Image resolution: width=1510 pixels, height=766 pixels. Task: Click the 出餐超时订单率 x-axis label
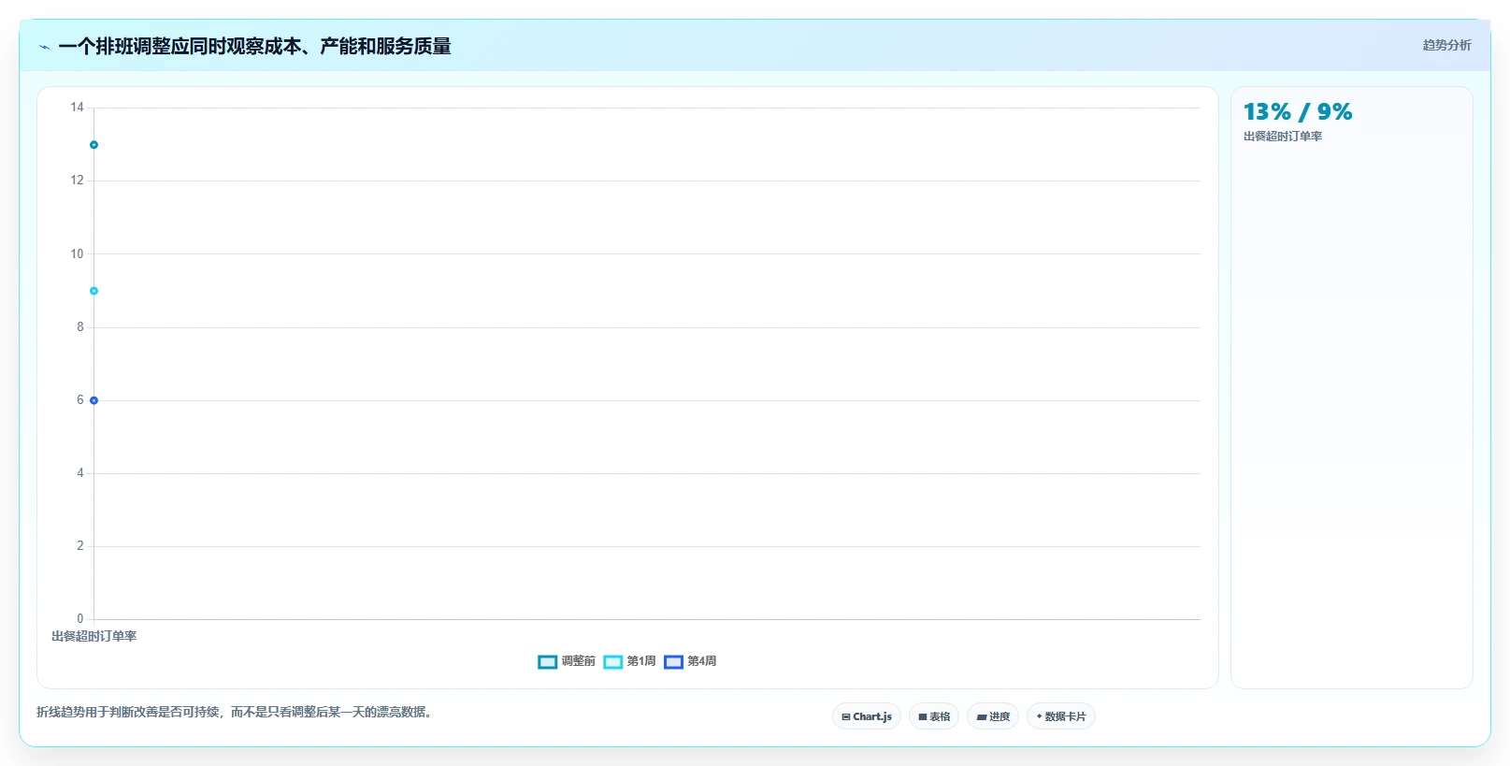93,636
